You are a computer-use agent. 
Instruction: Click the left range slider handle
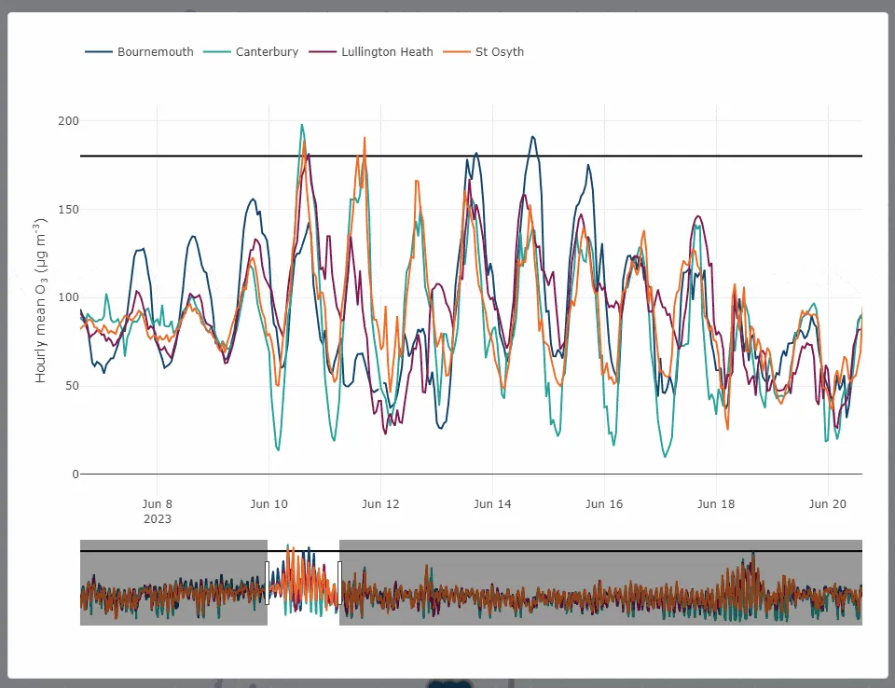click(268, 583)
